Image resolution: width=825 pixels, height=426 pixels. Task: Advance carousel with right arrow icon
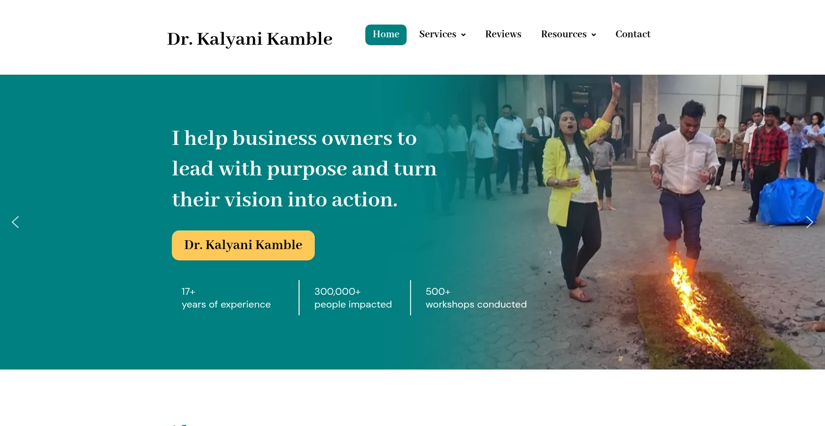(809, 222)
